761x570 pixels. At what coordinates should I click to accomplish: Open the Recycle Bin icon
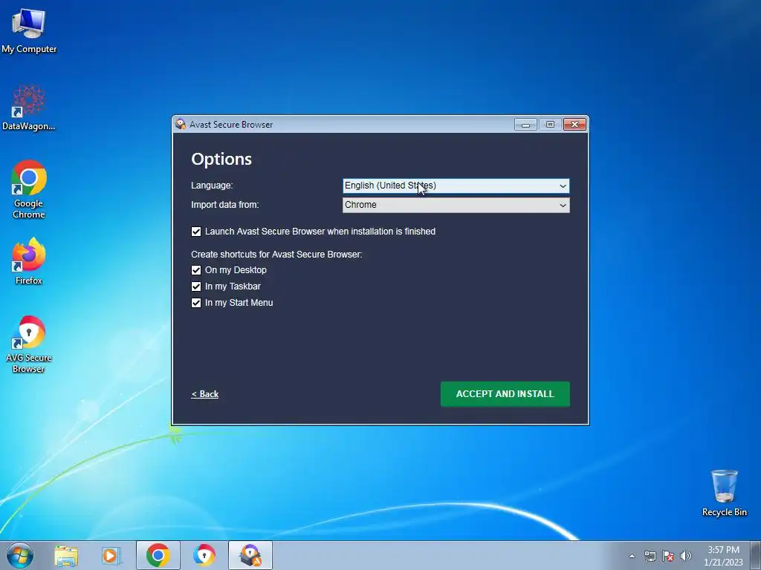click(x=724, y=493)
